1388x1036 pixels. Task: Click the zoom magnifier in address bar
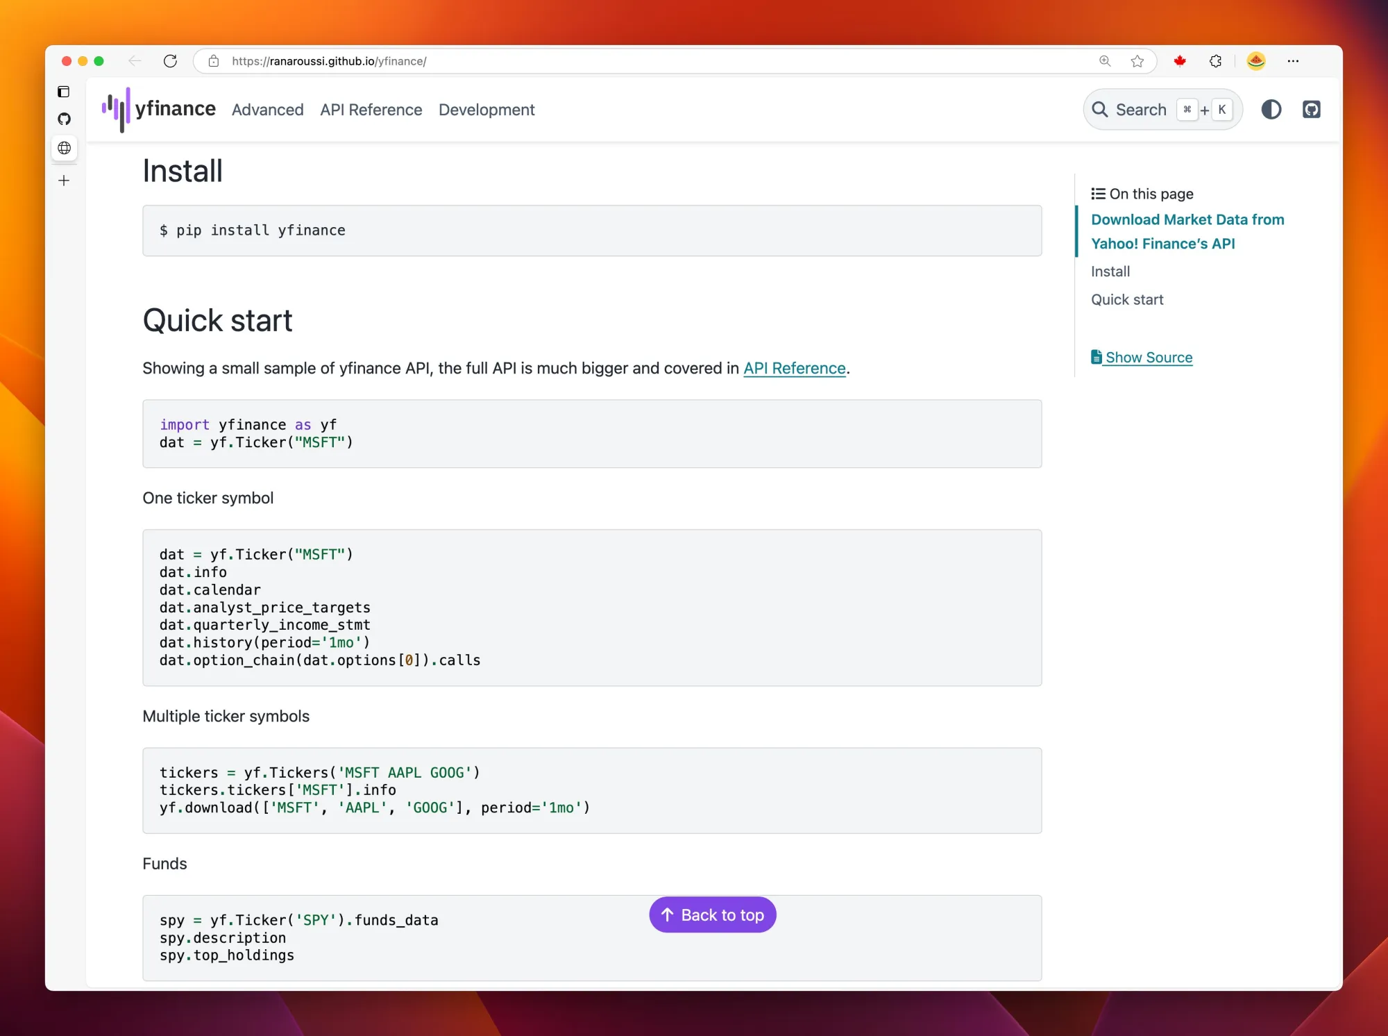[1105, 61]
